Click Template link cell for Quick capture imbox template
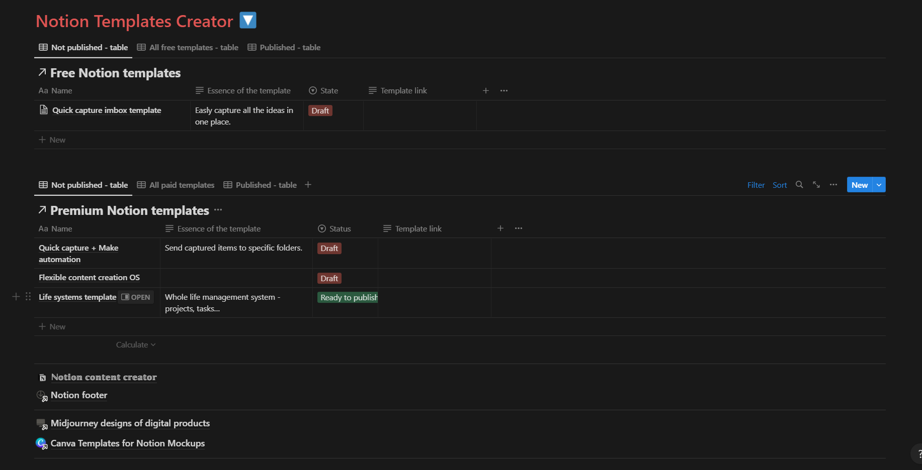This screenshot has width=922, height=470. coord(420,115)
